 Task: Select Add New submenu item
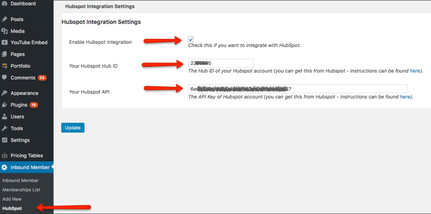(12, 199)
